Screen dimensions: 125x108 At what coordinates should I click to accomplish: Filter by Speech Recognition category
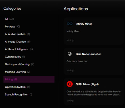click(29, 94)
